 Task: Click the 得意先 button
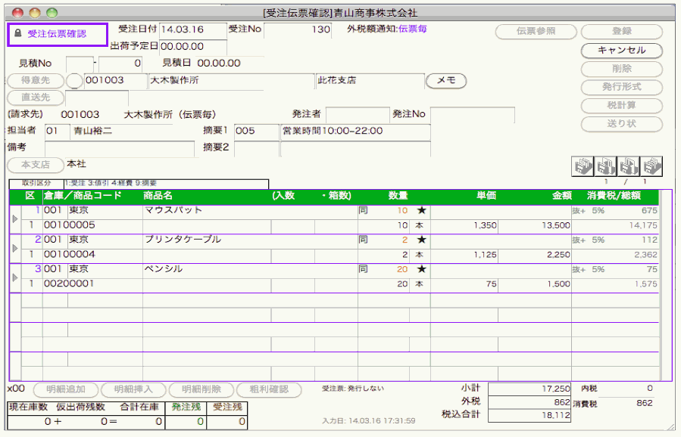[36, 81]
